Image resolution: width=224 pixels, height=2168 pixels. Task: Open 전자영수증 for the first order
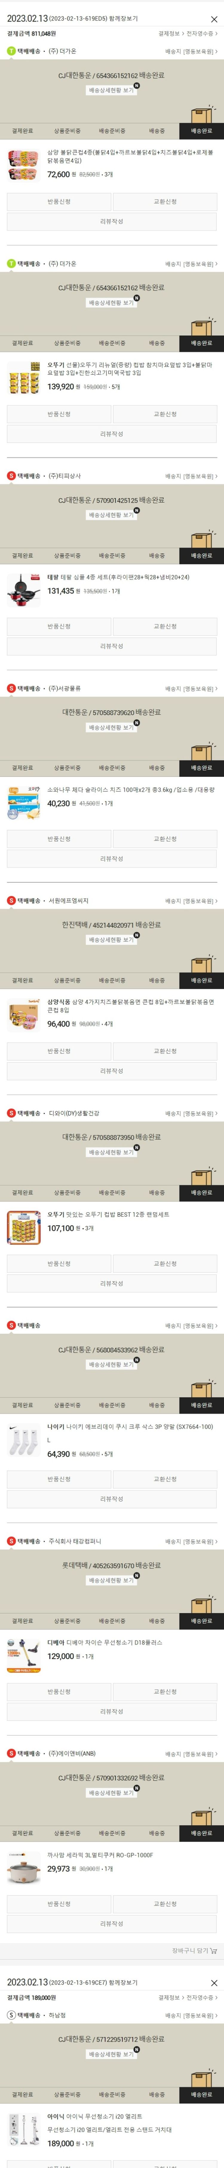click(202, 34)
